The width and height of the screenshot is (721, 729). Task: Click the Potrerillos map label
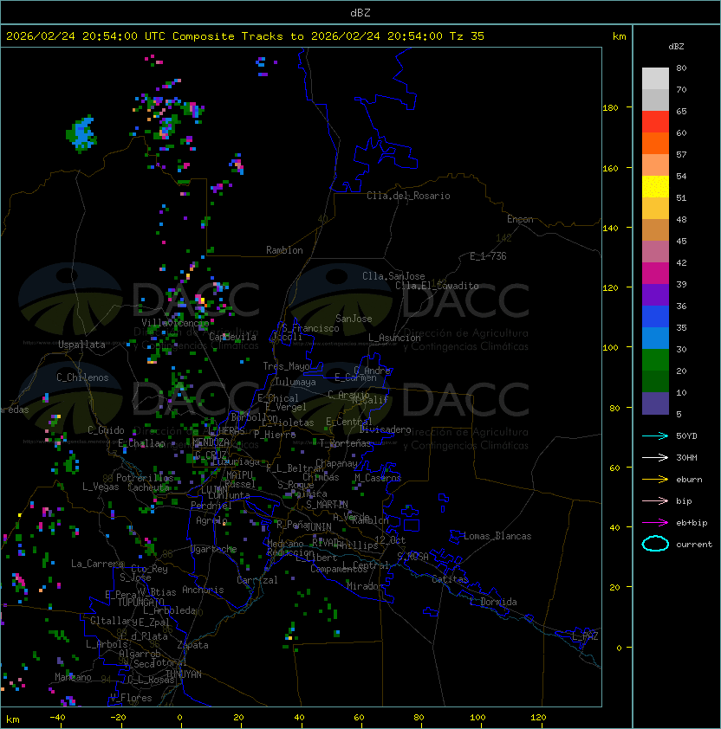pos(145,478)
